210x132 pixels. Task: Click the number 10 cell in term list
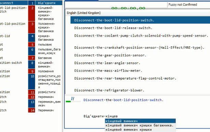coord(32,82)
